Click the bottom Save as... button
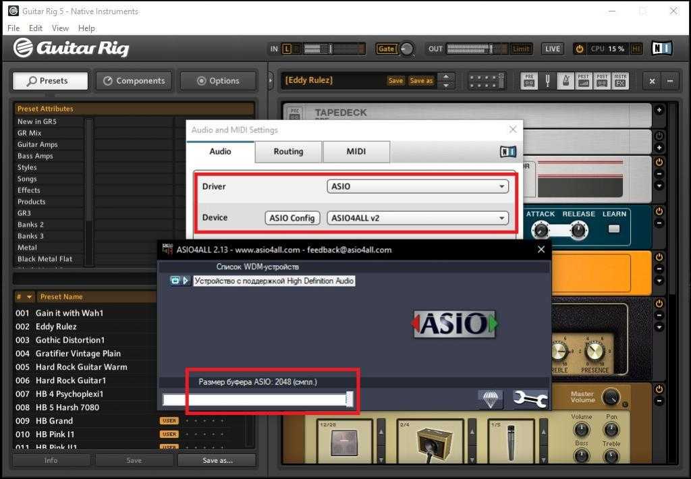 217,460
